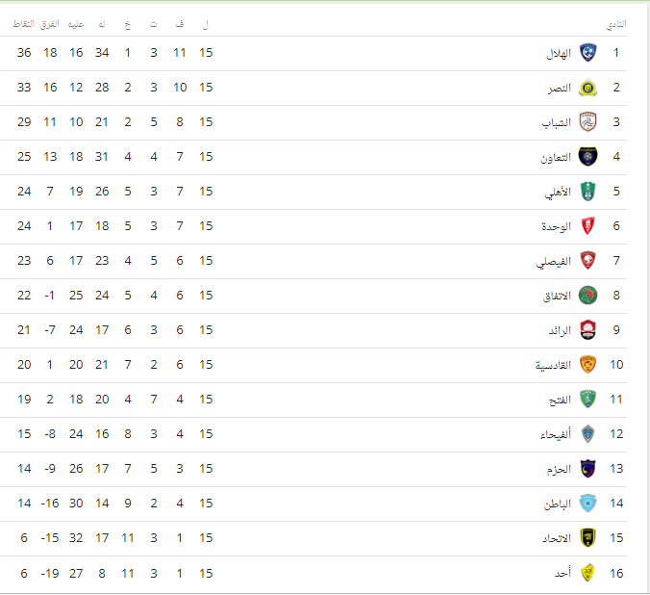Click the الاتحاد club crest icon
The height and width of the screenshot is (595, 650).
pos(587,538)
